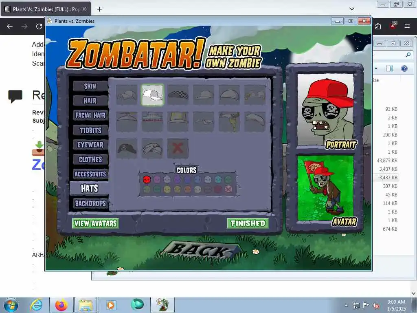Open the media player taskbar icon
The height and width of the screenshot is (313, 417).
point(111,305)
